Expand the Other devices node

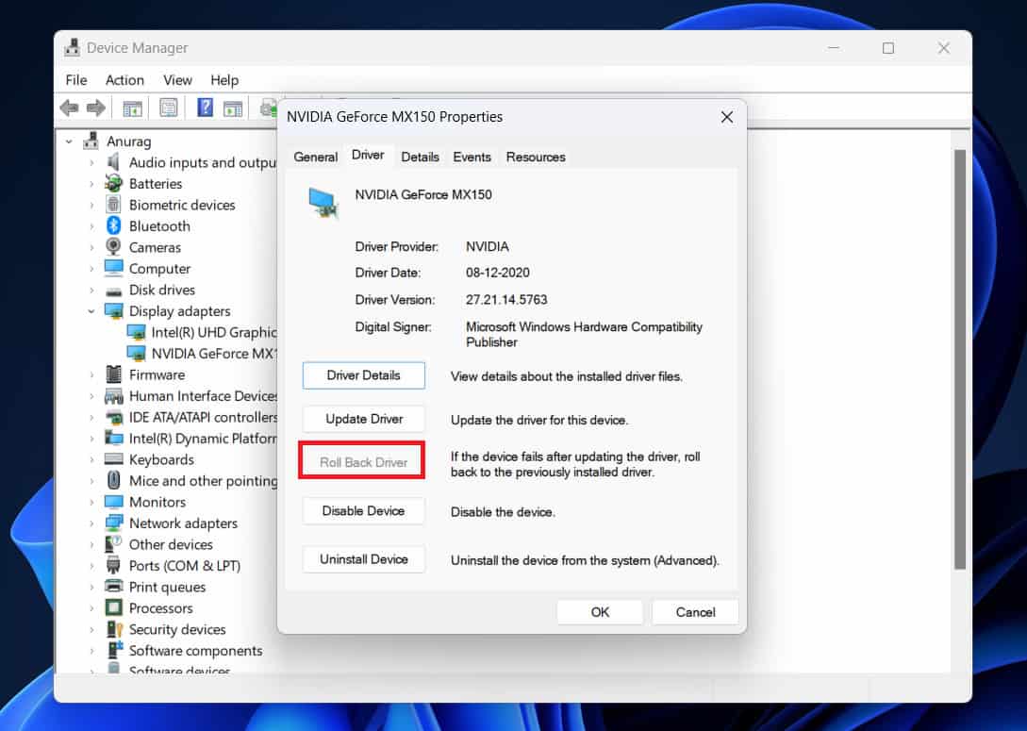(x=91, y=544)
